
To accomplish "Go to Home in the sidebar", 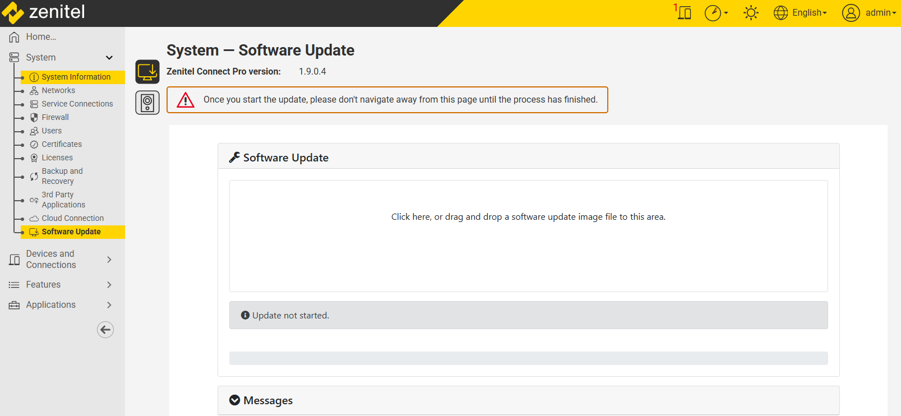I will 40,37.
